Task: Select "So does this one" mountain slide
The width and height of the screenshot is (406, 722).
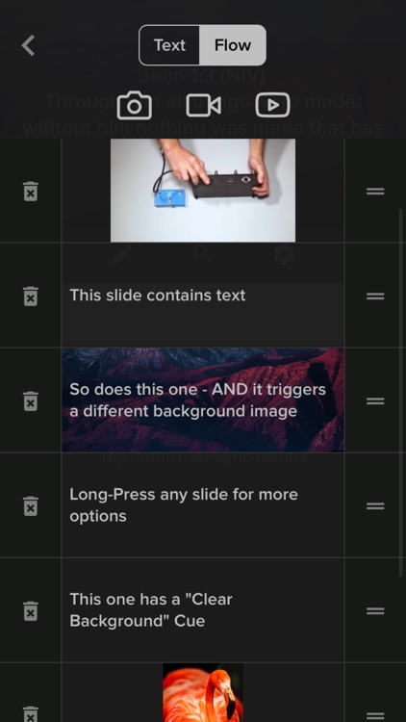Action: (203, 400)
